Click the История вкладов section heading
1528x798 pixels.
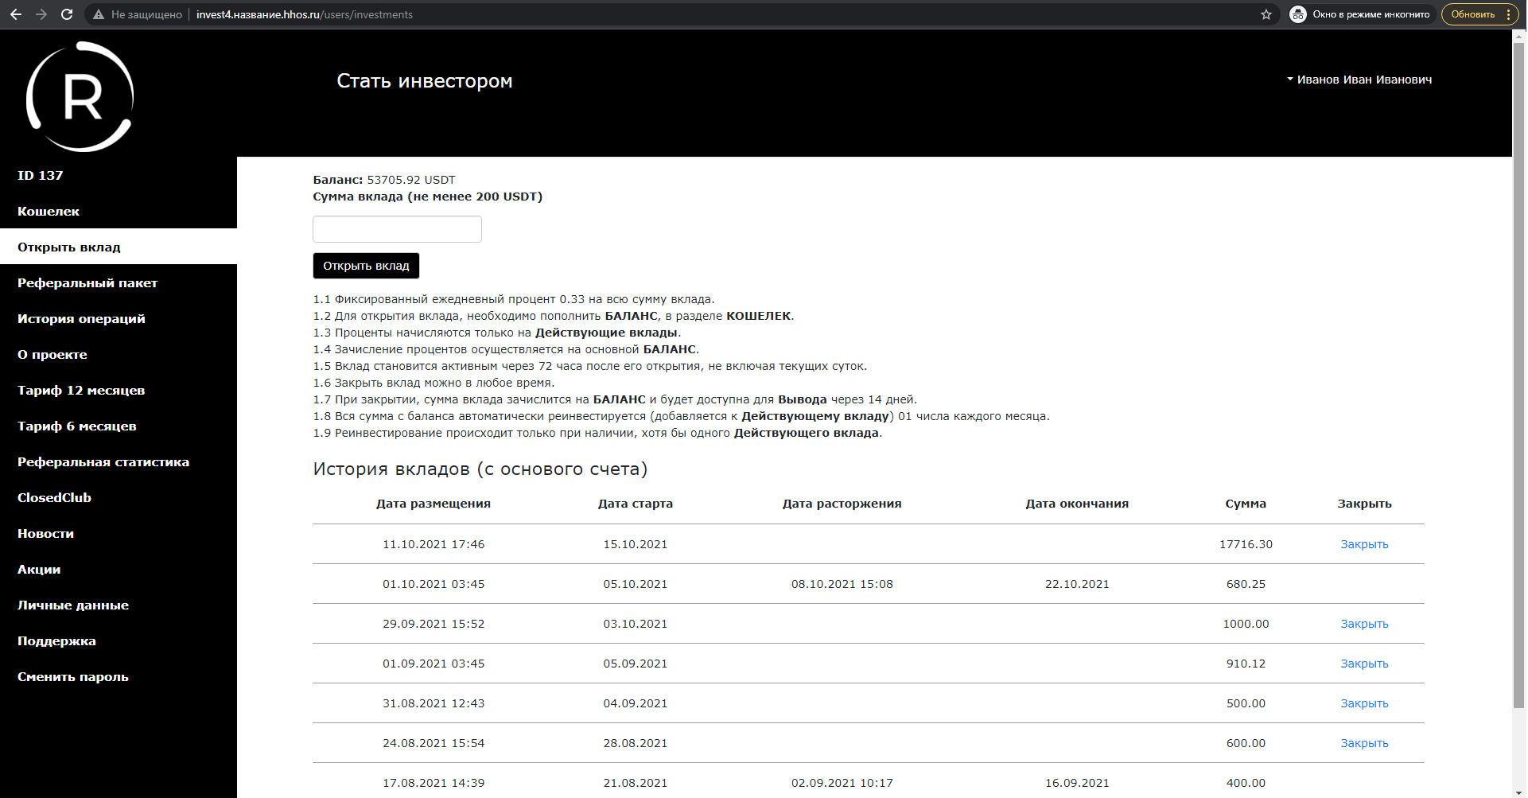click(x=480, y=469)
